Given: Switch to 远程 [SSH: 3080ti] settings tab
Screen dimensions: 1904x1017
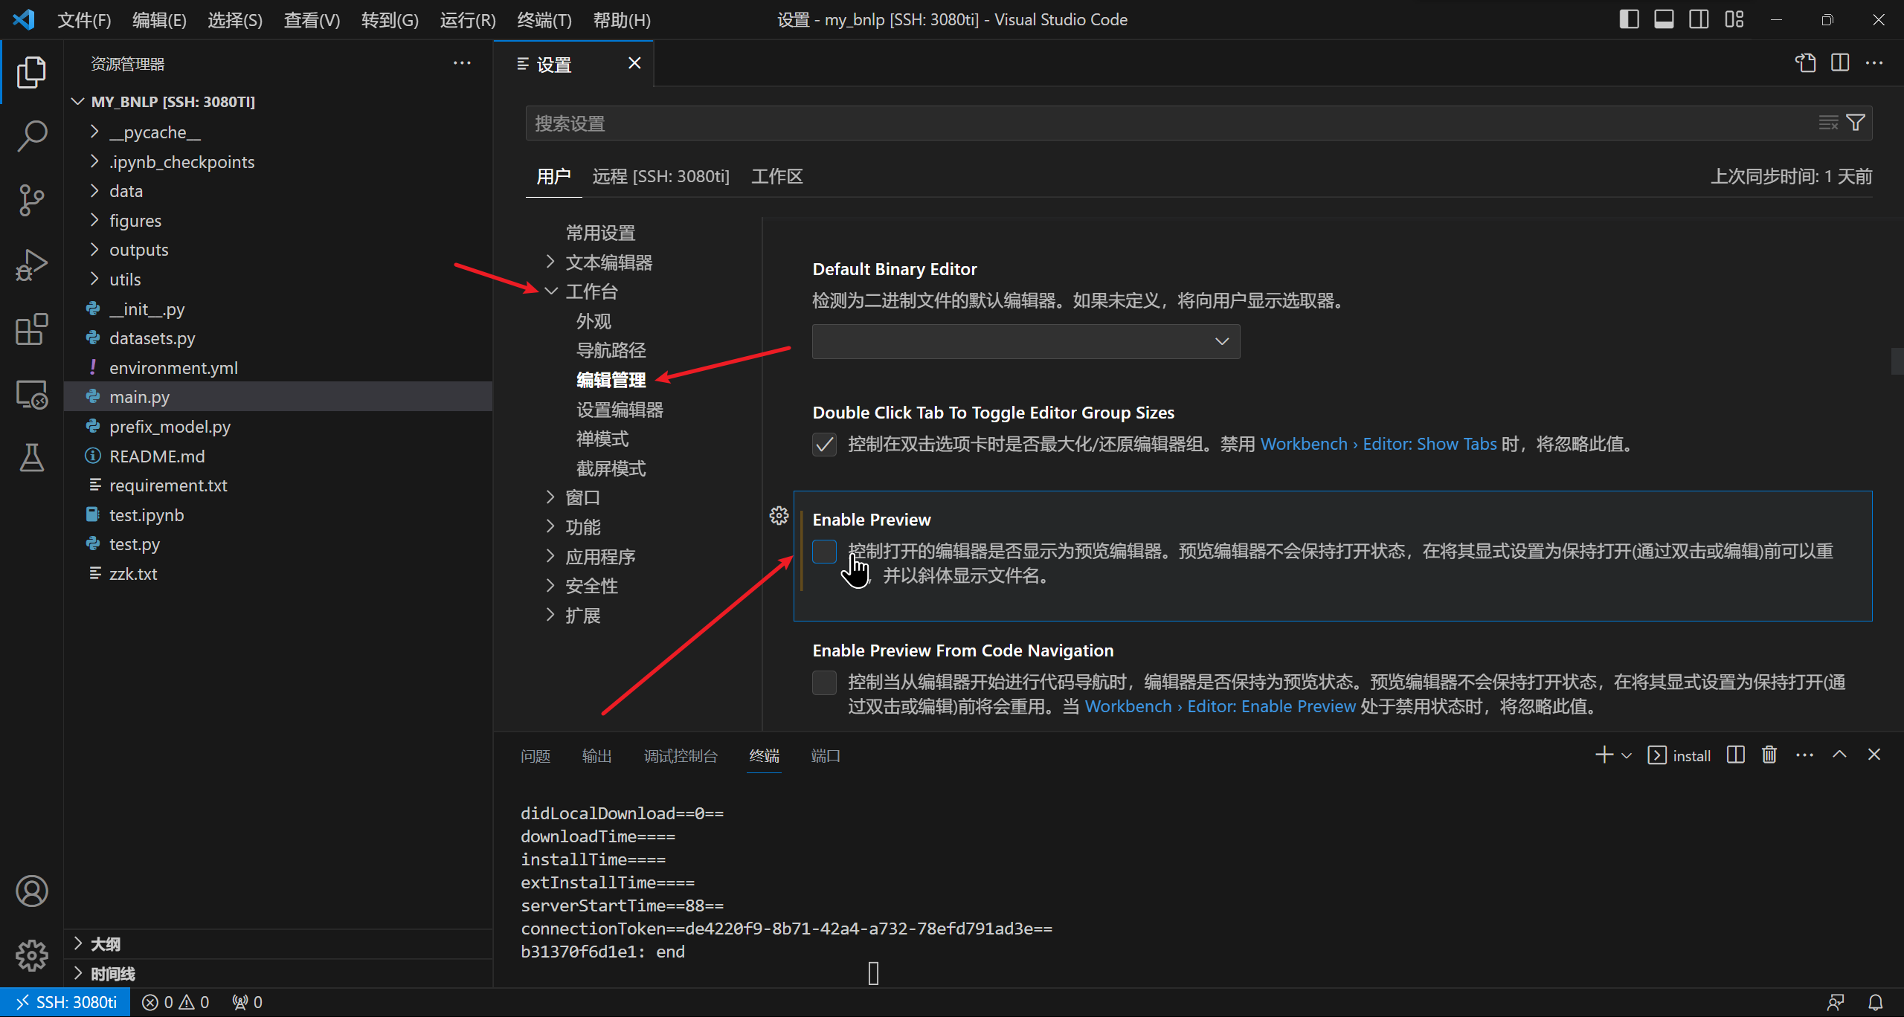Looking at the screenshot, I should [660, 176].
